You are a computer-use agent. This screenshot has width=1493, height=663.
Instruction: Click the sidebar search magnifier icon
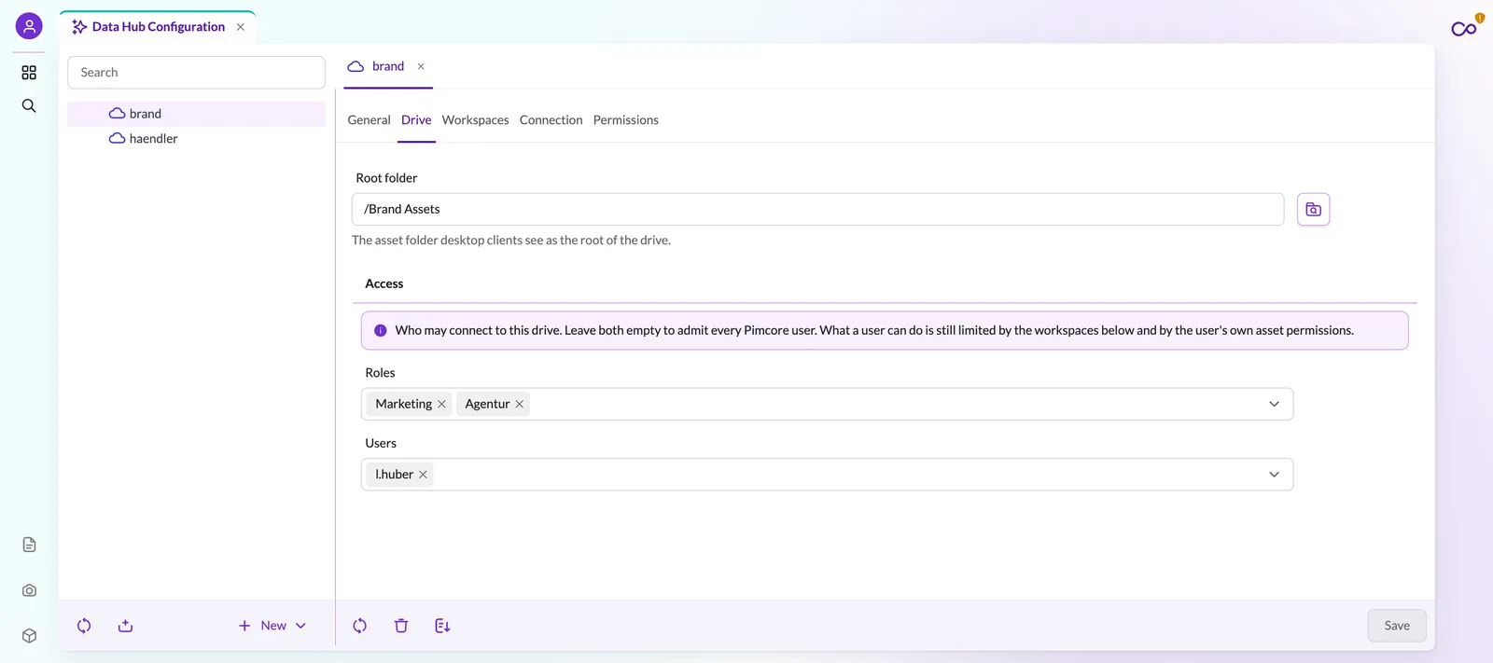click(x=29, y=106)
